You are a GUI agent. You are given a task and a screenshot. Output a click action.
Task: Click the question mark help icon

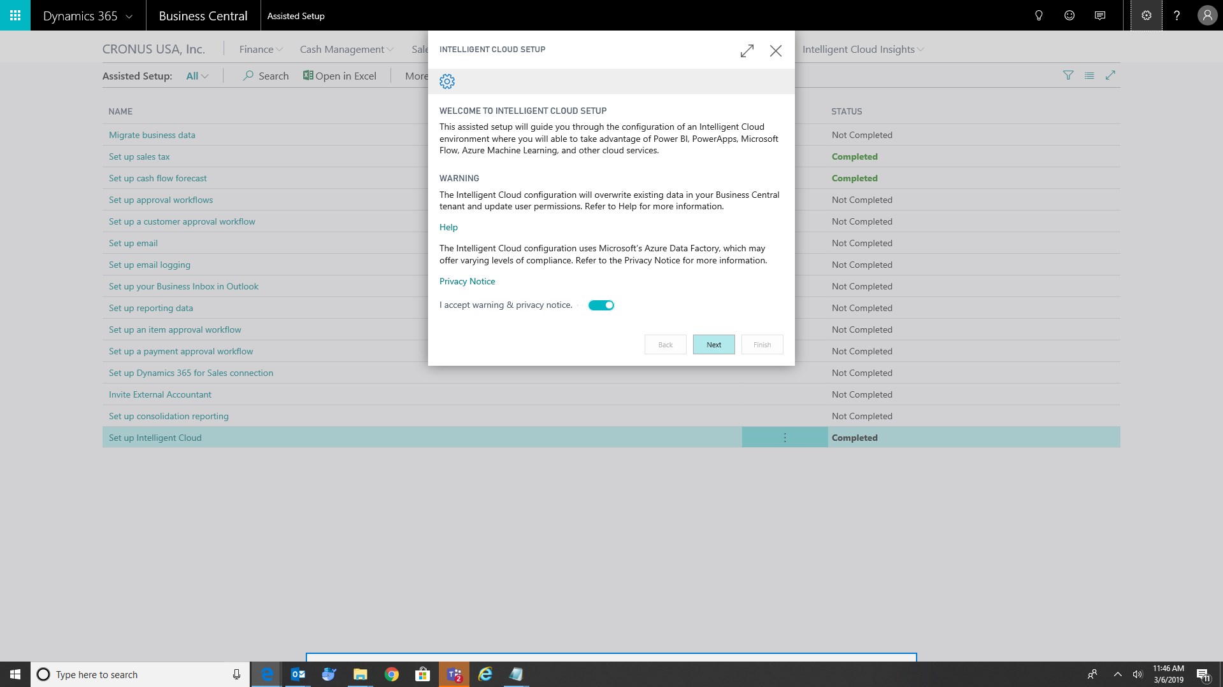[x=1177, y=16]
